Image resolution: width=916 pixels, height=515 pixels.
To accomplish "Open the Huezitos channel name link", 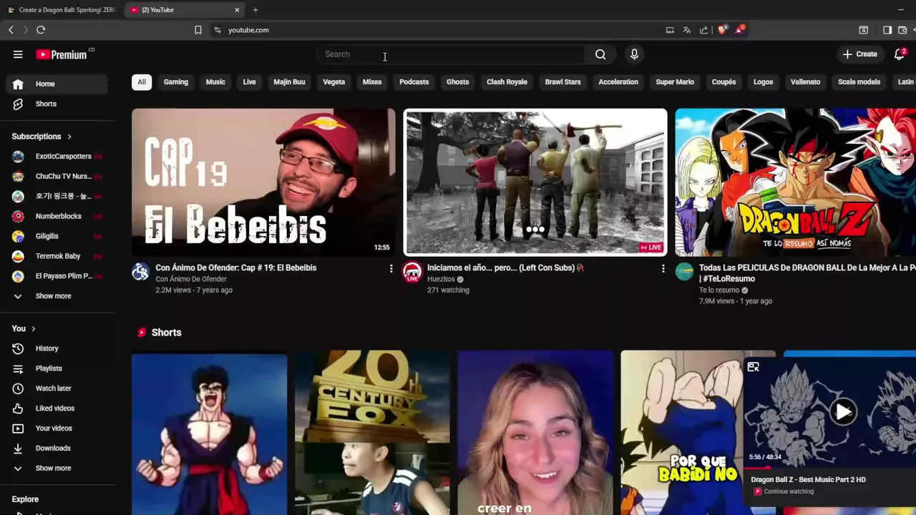I will point(441,279).
